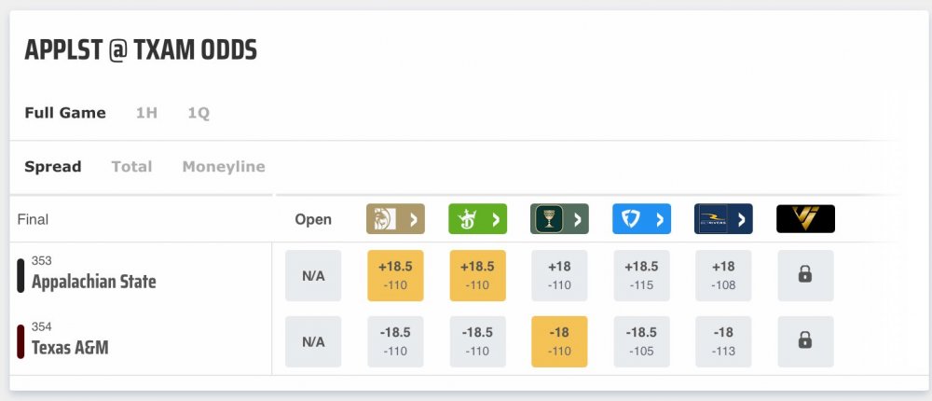Select Texas A&M -18 at -113 odds

[x=723, y=341]
